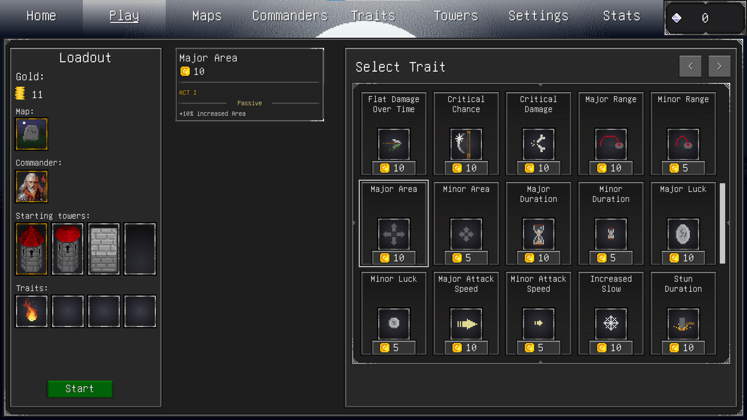
Task: Select the Critical Damage trait icon
Action: click(538, 144)
